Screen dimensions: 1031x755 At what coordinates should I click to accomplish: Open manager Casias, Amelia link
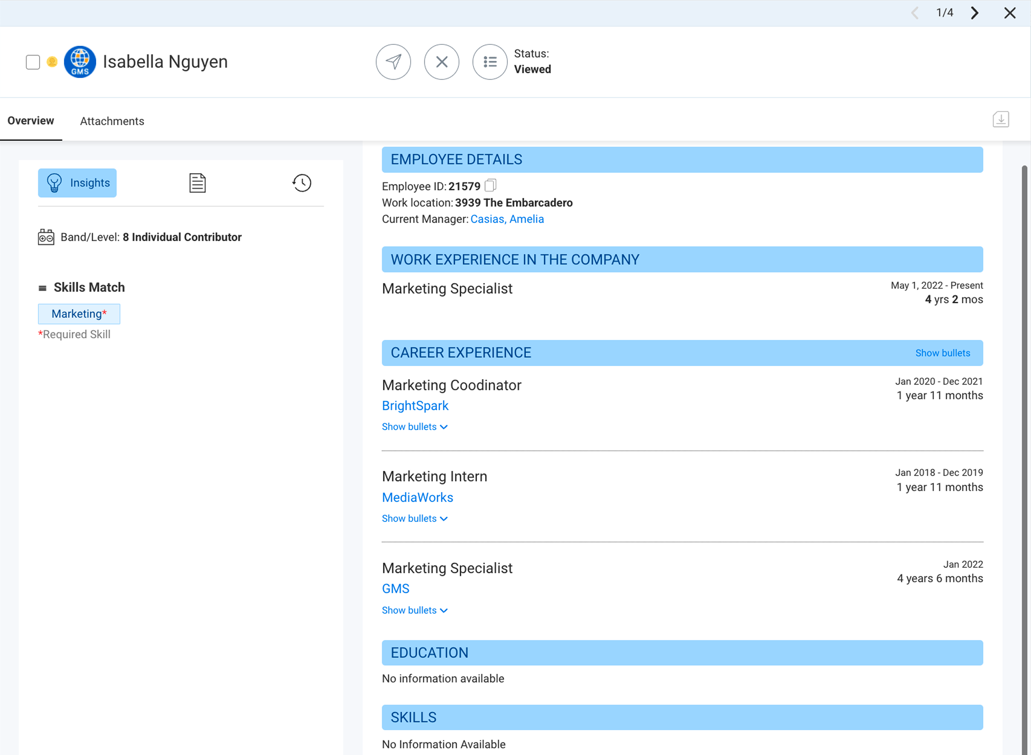pyautogui.click(x=507, y=219)
